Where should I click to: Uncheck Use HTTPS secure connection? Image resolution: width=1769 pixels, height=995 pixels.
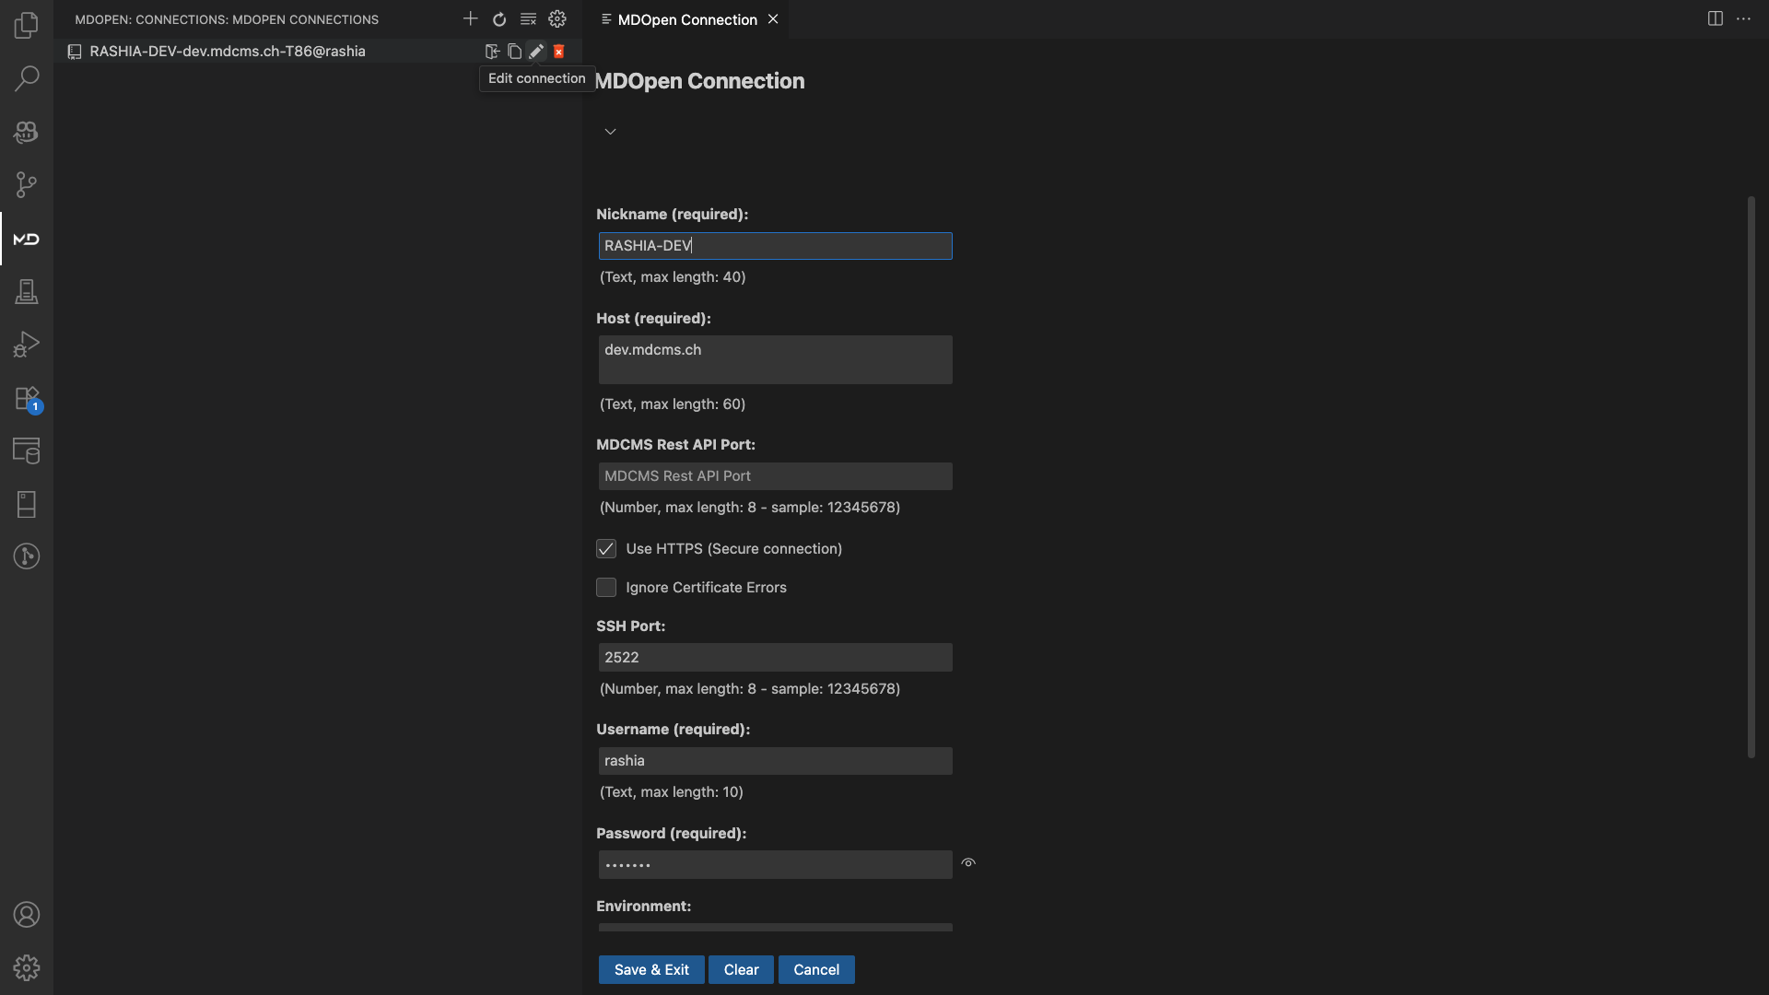pyautogui.click(x=606, y=549)
